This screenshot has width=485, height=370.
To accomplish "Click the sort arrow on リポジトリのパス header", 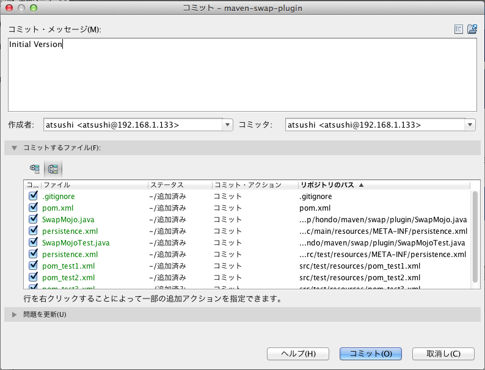I will click(361, 184).
